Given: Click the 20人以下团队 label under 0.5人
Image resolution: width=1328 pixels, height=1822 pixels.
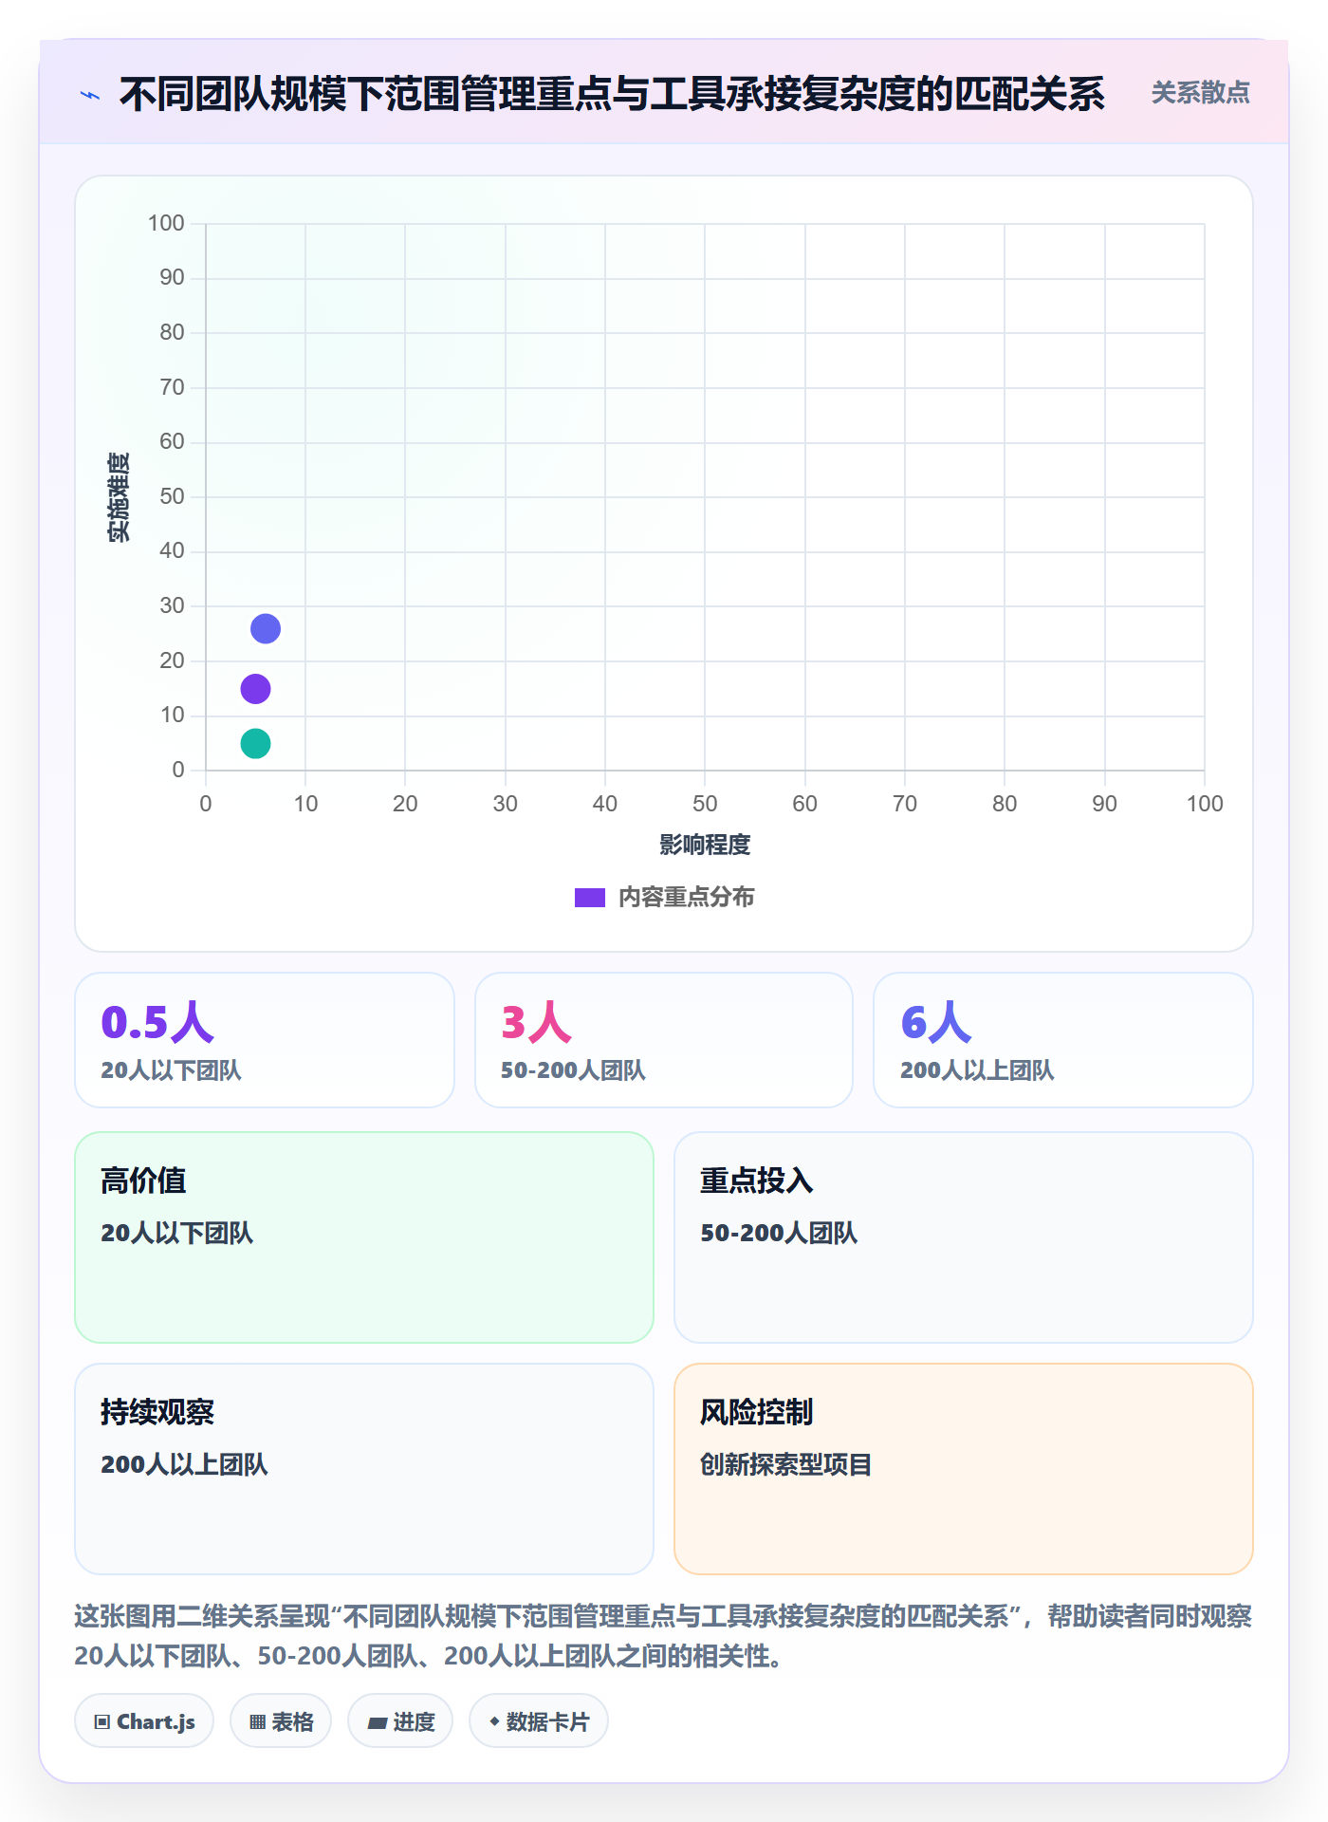Looking at the screenshot, I should point(171,1070).
